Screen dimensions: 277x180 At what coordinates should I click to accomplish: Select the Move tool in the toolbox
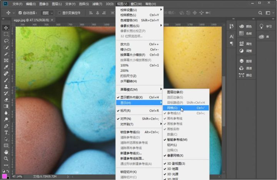point(6,28)
